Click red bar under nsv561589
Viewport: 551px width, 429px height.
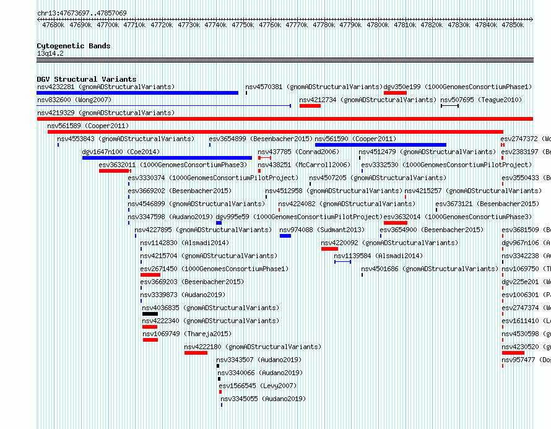coord(275,132)
